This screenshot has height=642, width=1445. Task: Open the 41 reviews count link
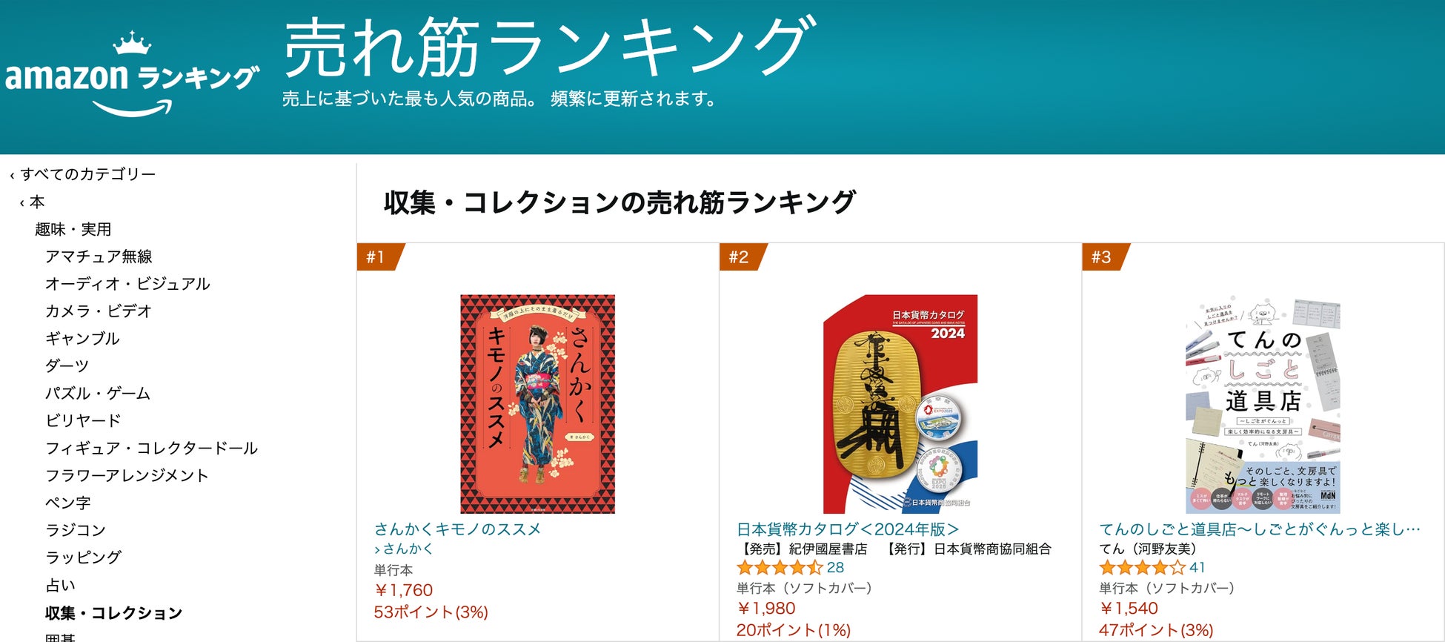pos(1197,568)
